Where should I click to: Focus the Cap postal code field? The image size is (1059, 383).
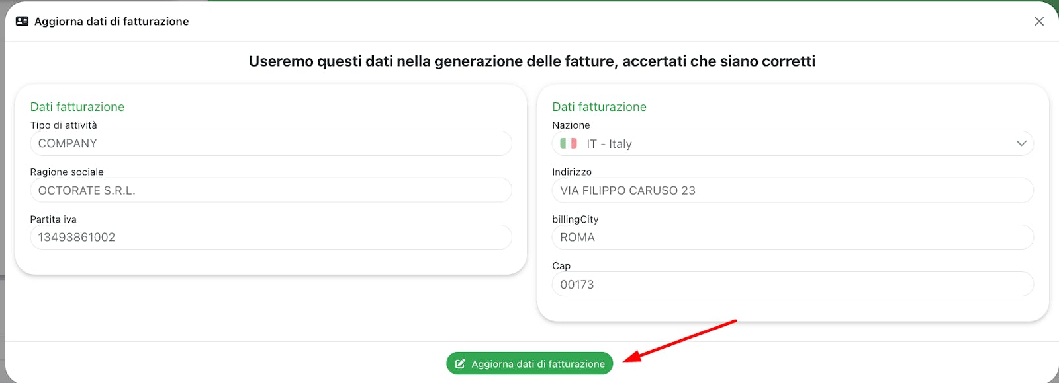792,285
